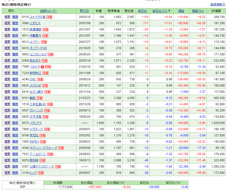Select the 評価額 column header
Image resolution: width=226 pixels, height=193 pixels.
point(216,11)
